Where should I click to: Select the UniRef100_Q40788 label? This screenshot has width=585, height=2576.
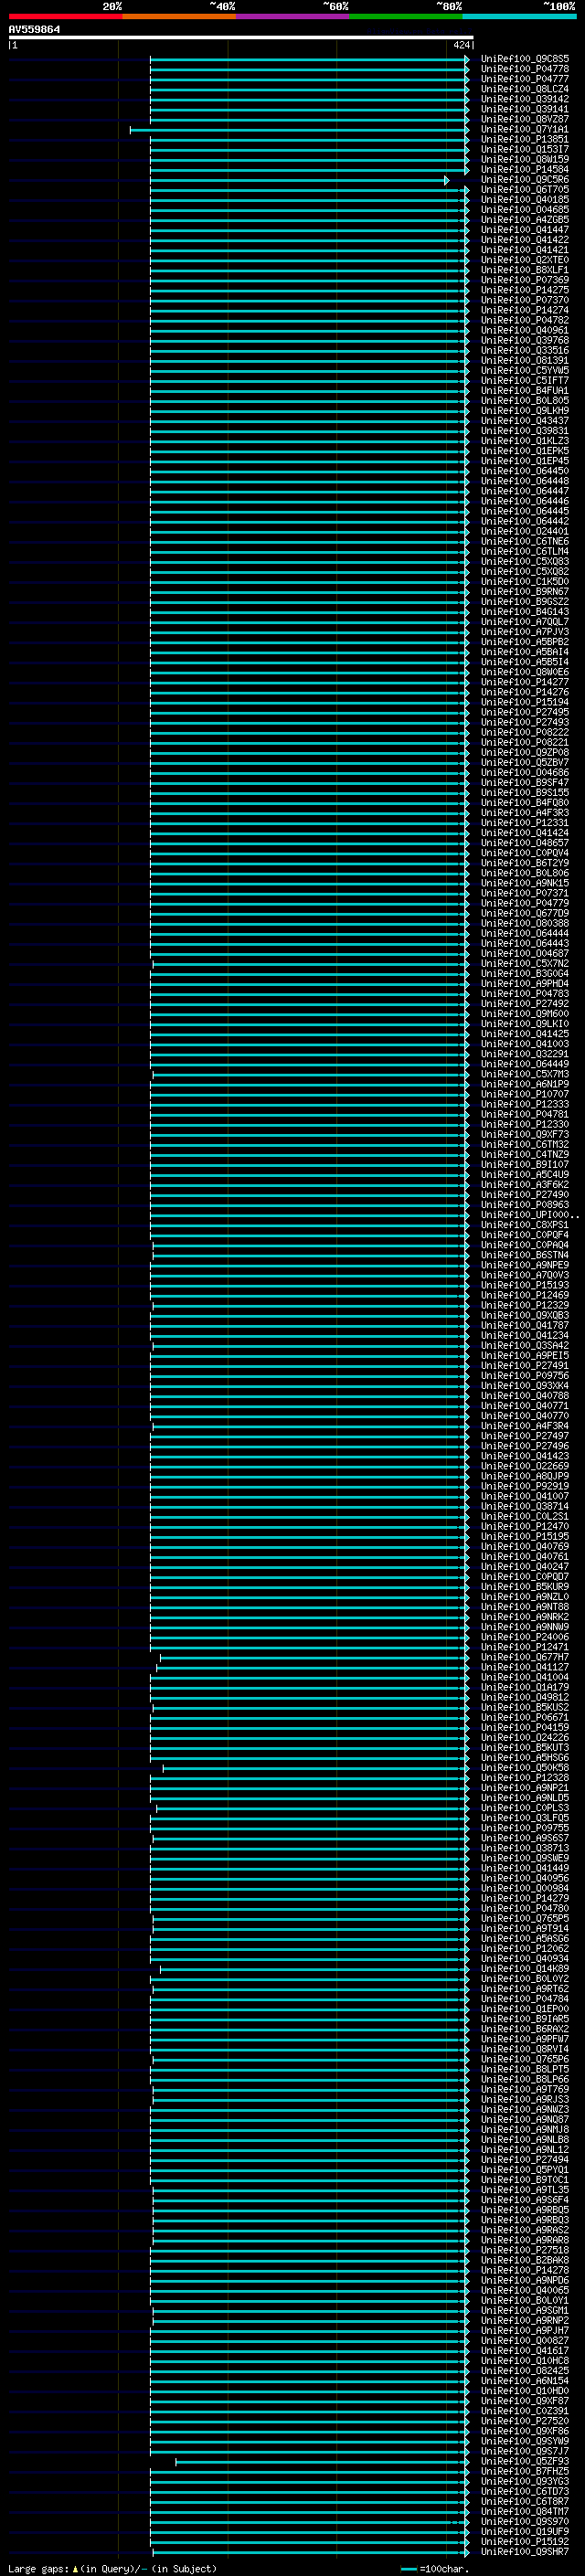(x=525, y=1396)
